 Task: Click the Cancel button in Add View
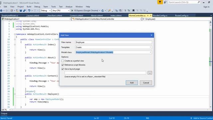point(146,83)
